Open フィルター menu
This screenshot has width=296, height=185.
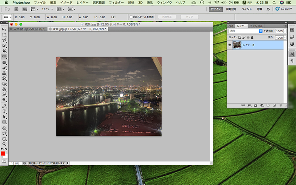[116, 3]
